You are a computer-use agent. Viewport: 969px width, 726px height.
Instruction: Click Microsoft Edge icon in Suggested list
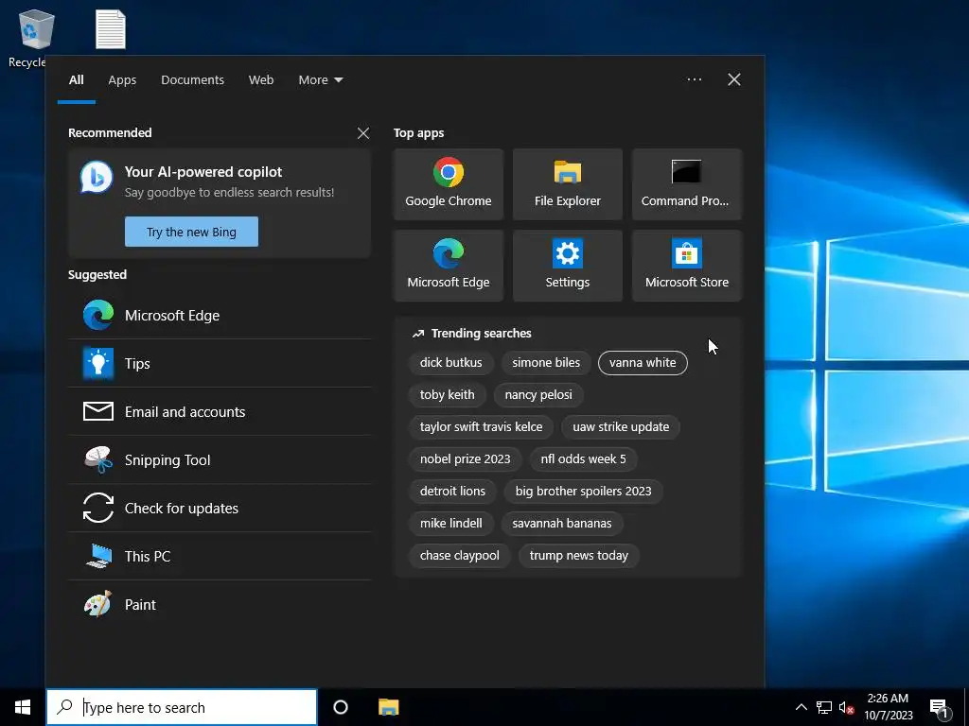pyautogui.click(x=98, y=315)
